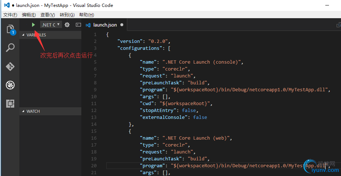Click line number 14 in gutter
Image resolution: width=341 pixels, height=176 pixels.
click(x=93, y=124)
